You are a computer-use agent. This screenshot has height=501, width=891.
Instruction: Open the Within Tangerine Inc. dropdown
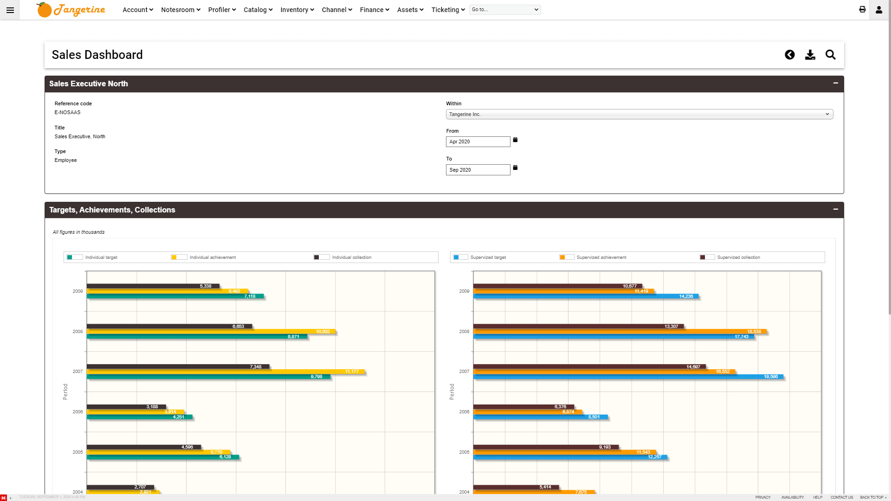[x=639, y=114]
